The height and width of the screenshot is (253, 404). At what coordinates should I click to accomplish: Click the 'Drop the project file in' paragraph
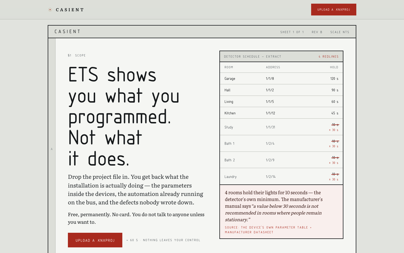[x=136, y=189]
